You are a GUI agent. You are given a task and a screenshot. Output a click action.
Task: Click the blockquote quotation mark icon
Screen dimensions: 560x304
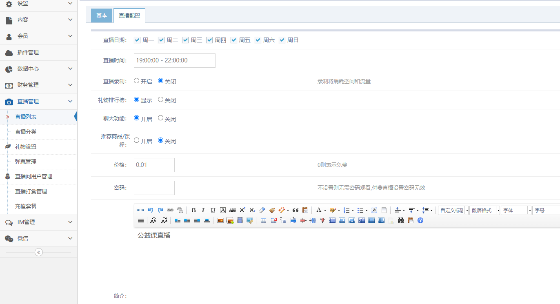click(x=296, y=210)
